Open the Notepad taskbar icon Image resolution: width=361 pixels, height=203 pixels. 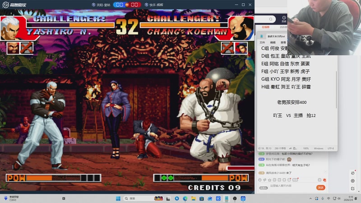227,198
